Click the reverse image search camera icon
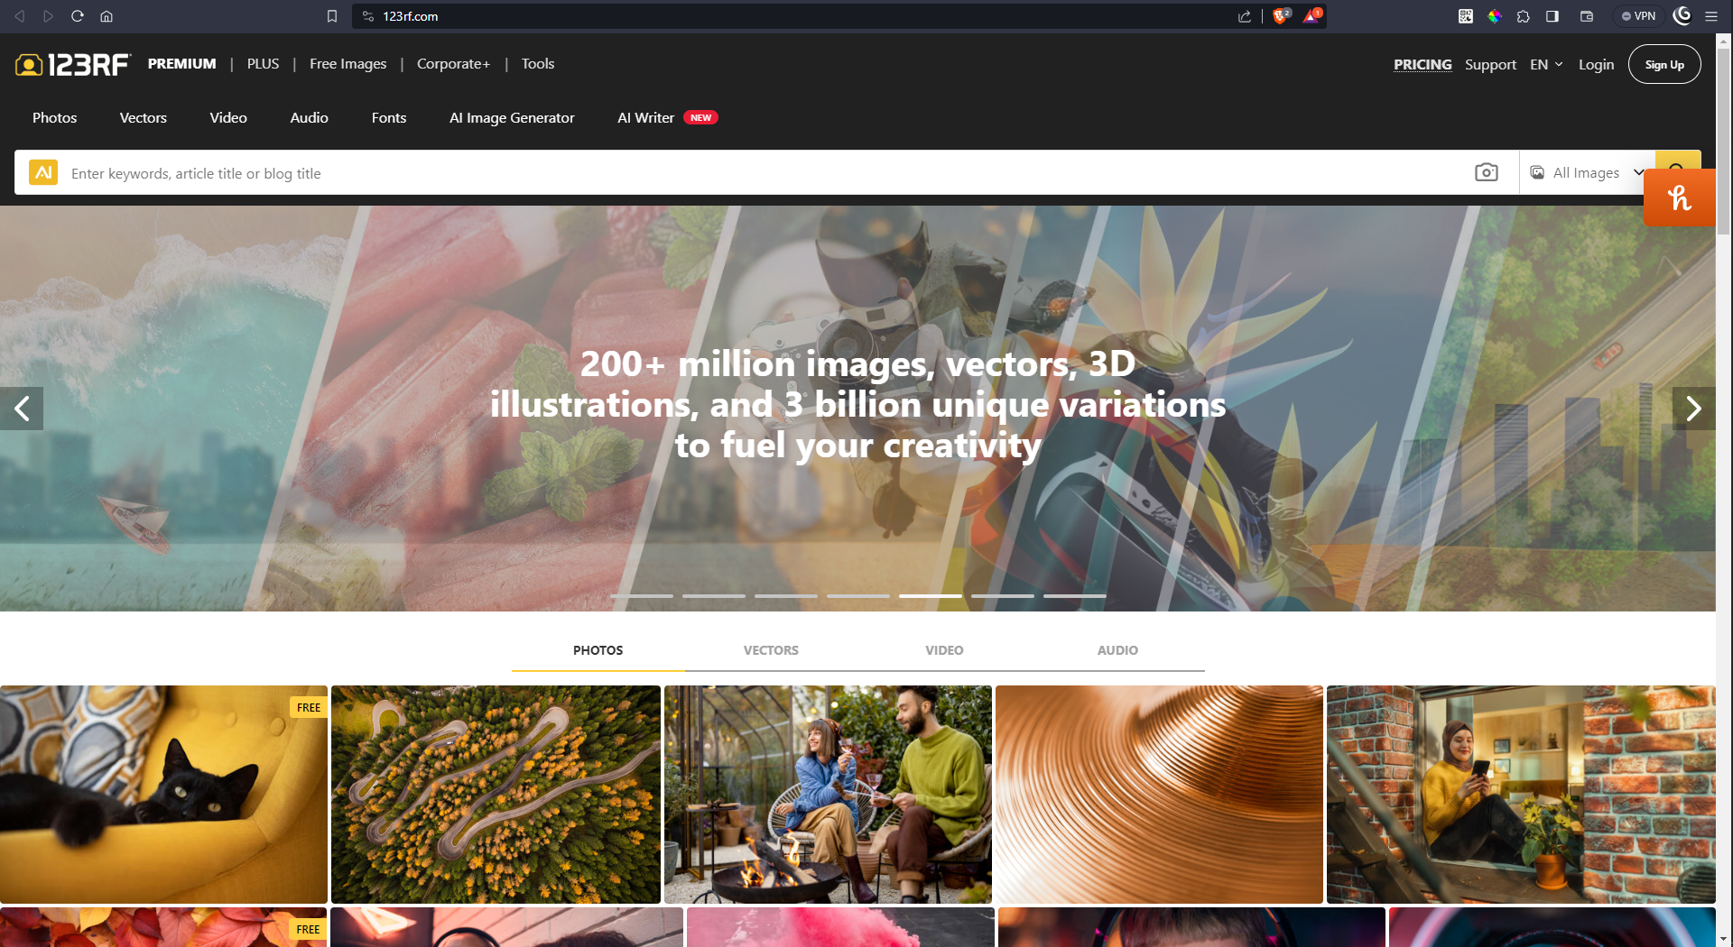Viewport: 1733px width, 947px height. point(1486,172)
